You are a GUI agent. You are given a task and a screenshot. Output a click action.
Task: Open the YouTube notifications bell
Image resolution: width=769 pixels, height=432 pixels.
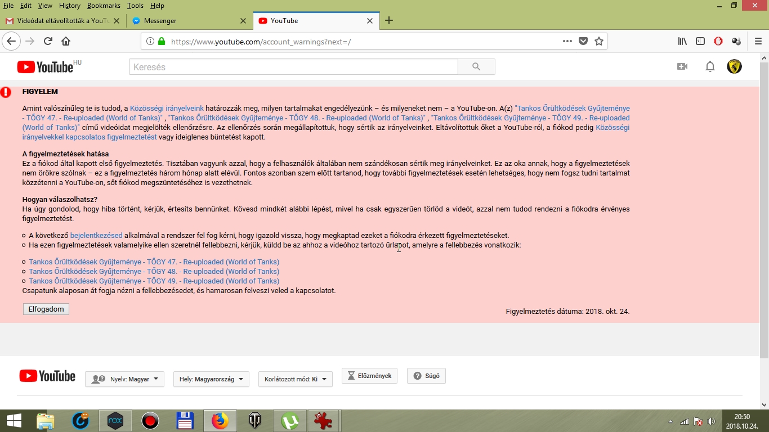click(710, 67)
